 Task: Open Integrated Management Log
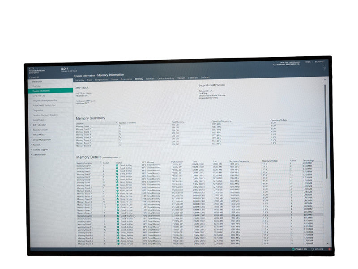45,101
